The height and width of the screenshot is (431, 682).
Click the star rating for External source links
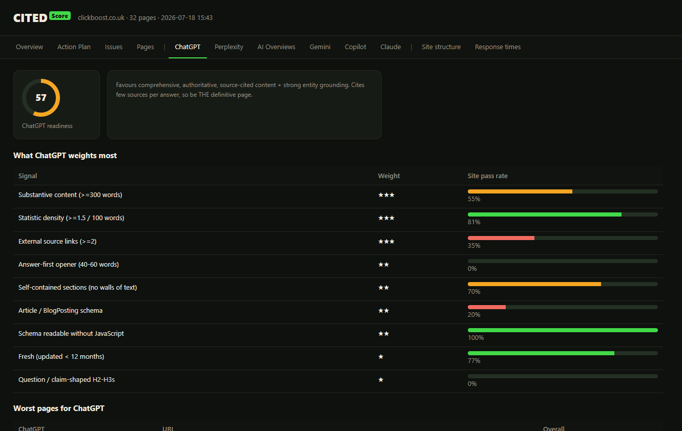click(386, 241)
